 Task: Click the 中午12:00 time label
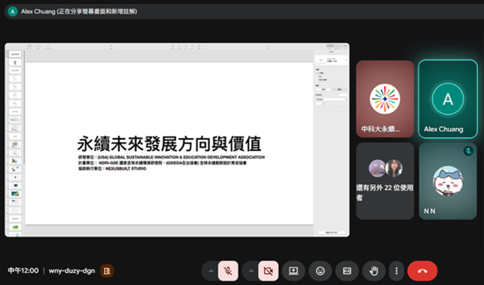click(x=23, y=270)
